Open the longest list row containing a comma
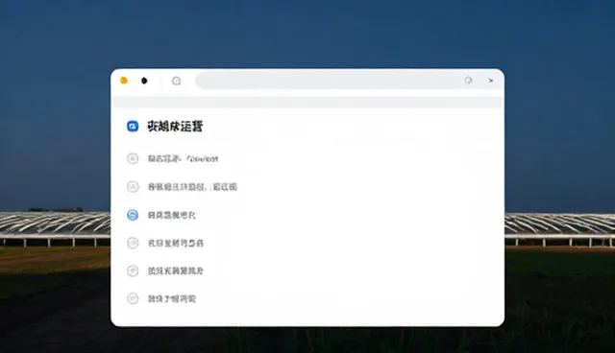 (192, 187)
